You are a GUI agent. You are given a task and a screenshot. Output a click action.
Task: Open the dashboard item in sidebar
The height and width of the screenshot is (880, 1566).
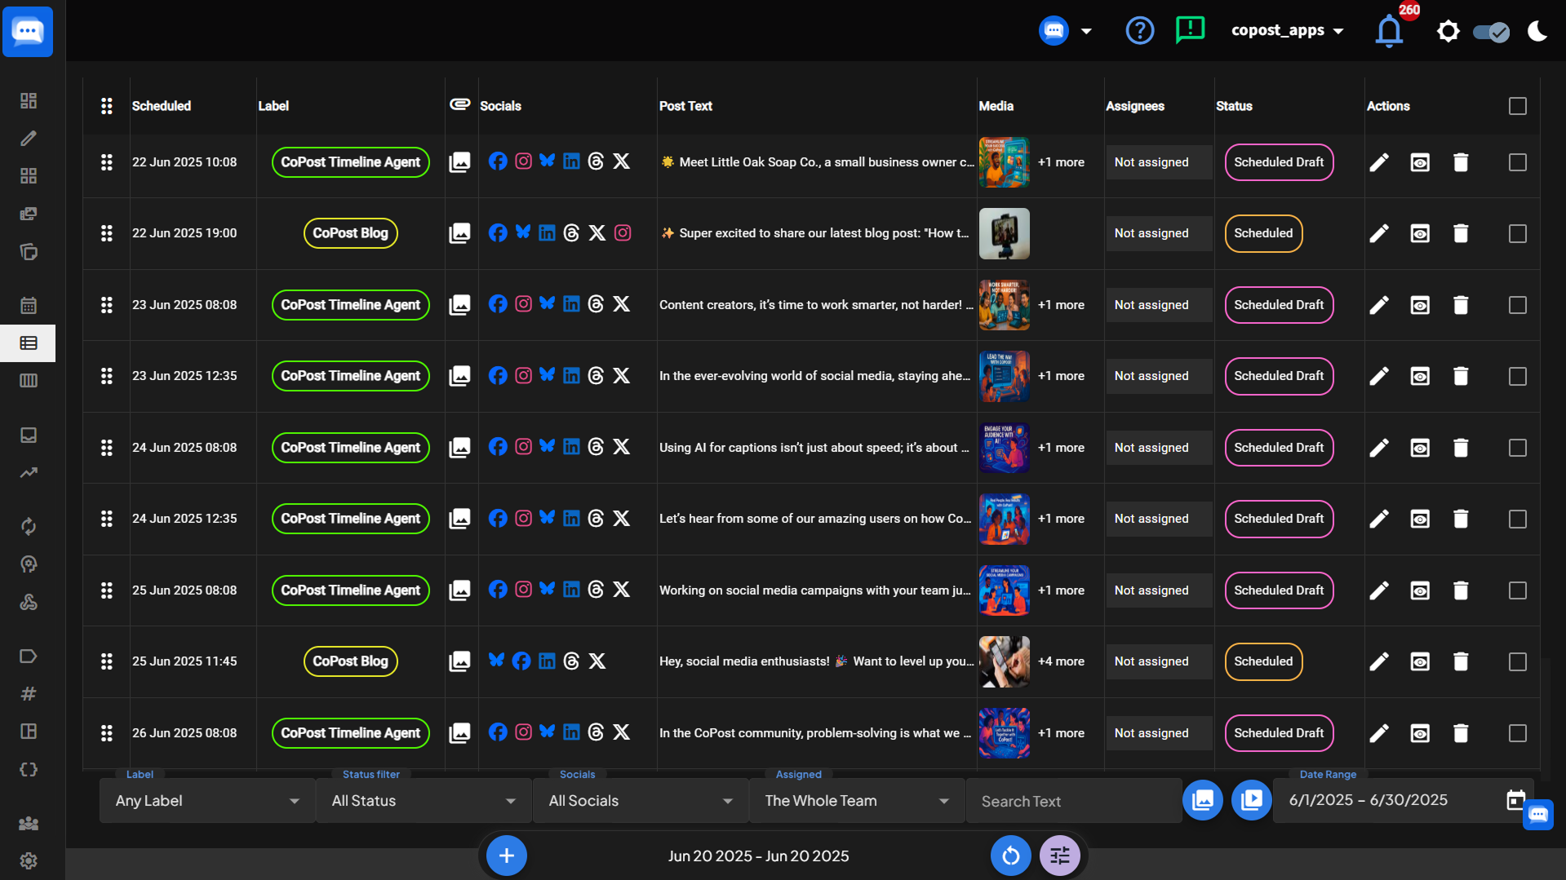tap(29, 100)
